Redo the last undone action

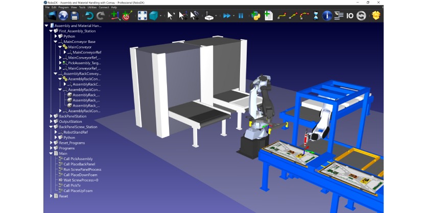point(101,16)
